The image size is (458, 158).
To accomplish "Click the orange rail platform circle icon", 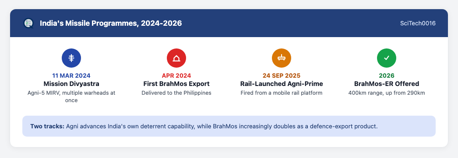I will coord(281,58).
